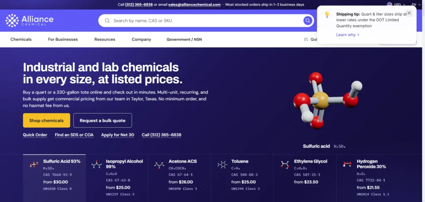Click the Isopropyl Alcohol 99% molecule icon
The image size is (425, 202).
coord(96,165)
